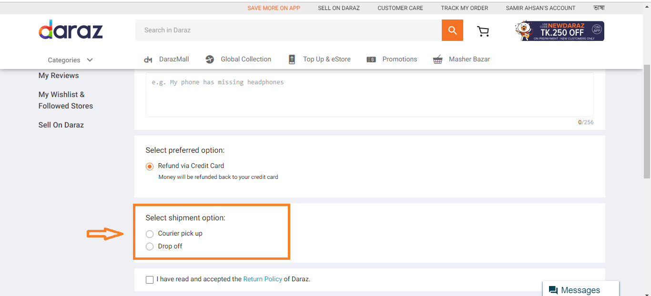This screenshot has height=296, width=651.
Task: Select Refund via Credit Card option
Action: click(150, 166)
